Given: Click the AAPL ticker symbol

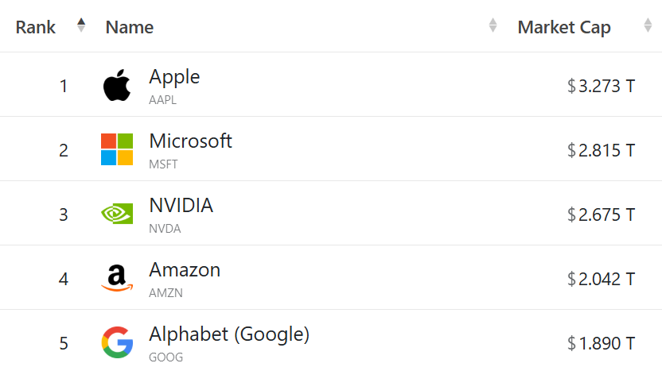Looking at the screenshot, I should pos(162,100).
